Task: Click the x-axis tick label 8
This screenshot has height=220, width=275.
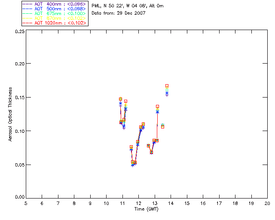Action: point(74,203)
